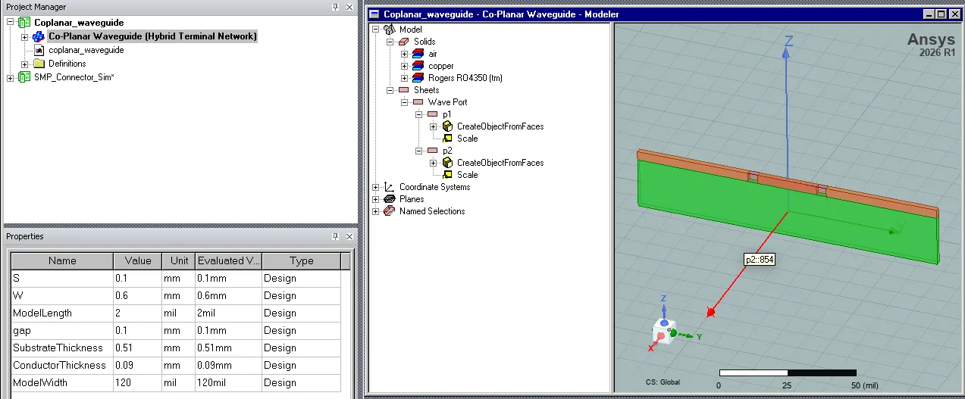
Task: Expand the SMP_Connector_Sim project
Action: pos(10,77)
